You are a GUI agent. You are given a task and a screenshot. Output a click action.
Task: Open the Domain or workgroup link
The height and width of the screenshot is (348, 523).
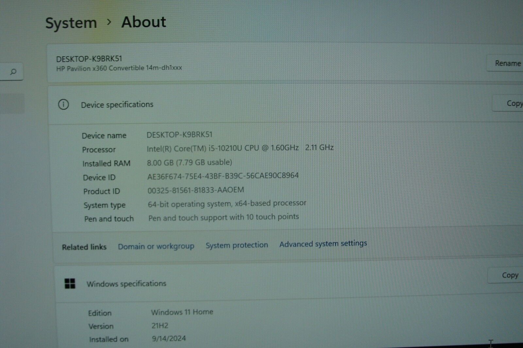pos(156,246)
